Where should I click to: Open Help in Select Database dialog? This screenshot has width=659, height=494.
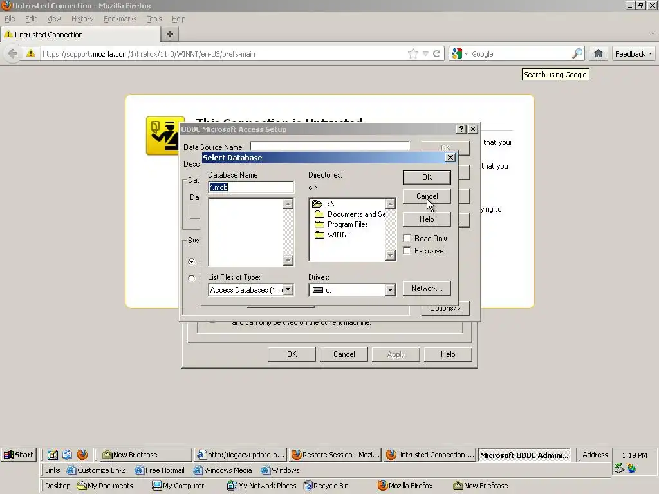coord(427,219)
